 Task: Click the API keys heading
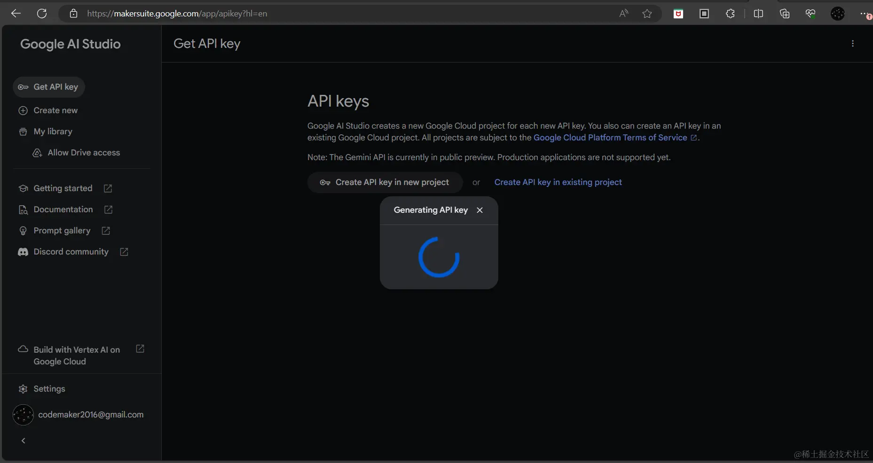click(x=338, y=101)
